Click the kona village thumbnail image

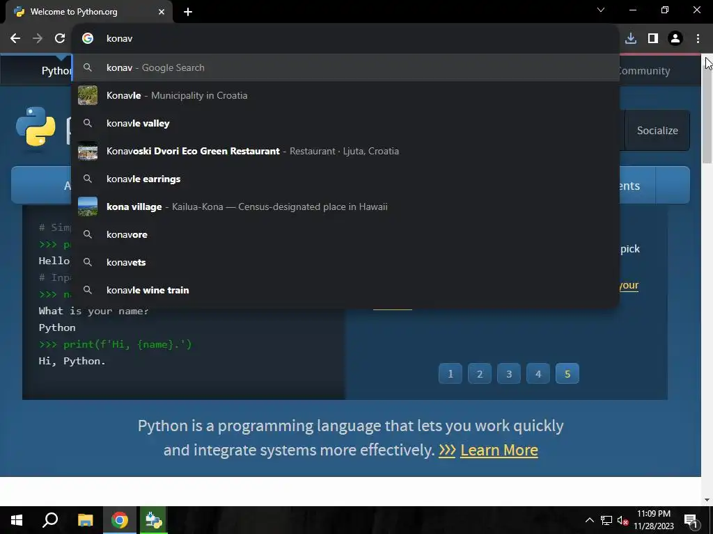88,207
